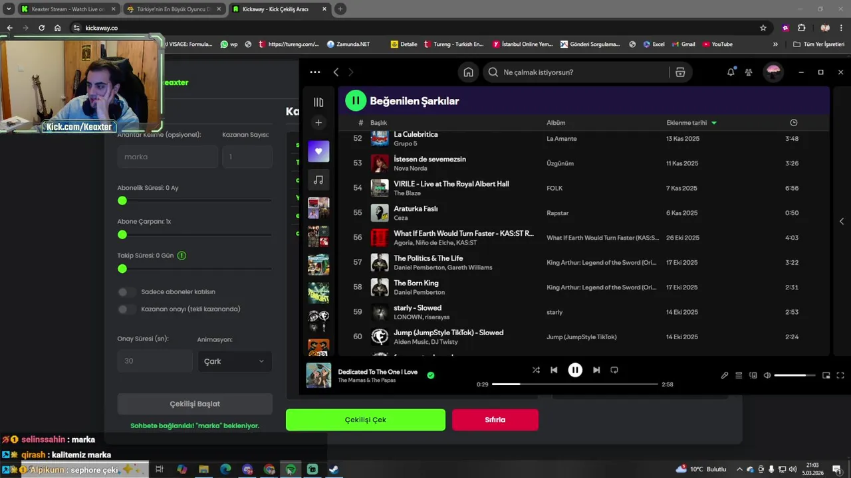Seek on the song progress bar

point(575,384)
